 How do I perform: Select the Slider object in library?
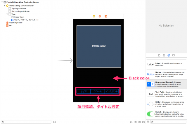(x=167, y=104)
